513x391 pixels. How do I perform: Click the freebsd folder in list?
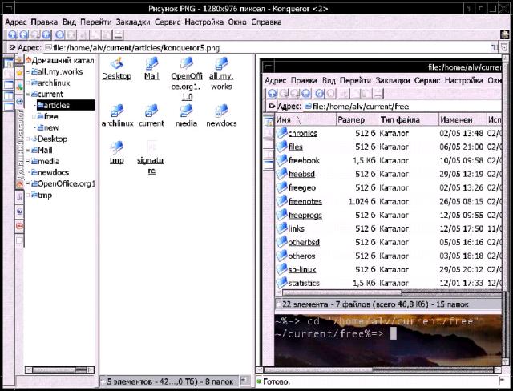click(x=301, y=174)
